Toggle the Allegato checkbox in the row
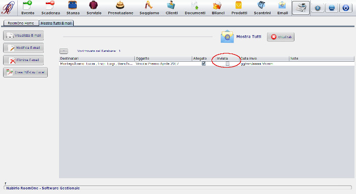Screen dimensions: 356x194 pos(203,64)
